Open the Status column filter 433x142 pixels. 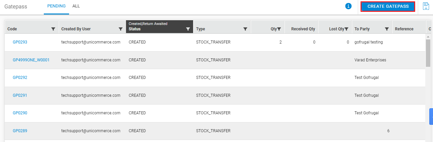[188, 29]
